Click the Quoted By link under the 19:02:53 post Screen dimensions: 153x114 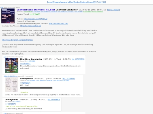pos(31,61)
